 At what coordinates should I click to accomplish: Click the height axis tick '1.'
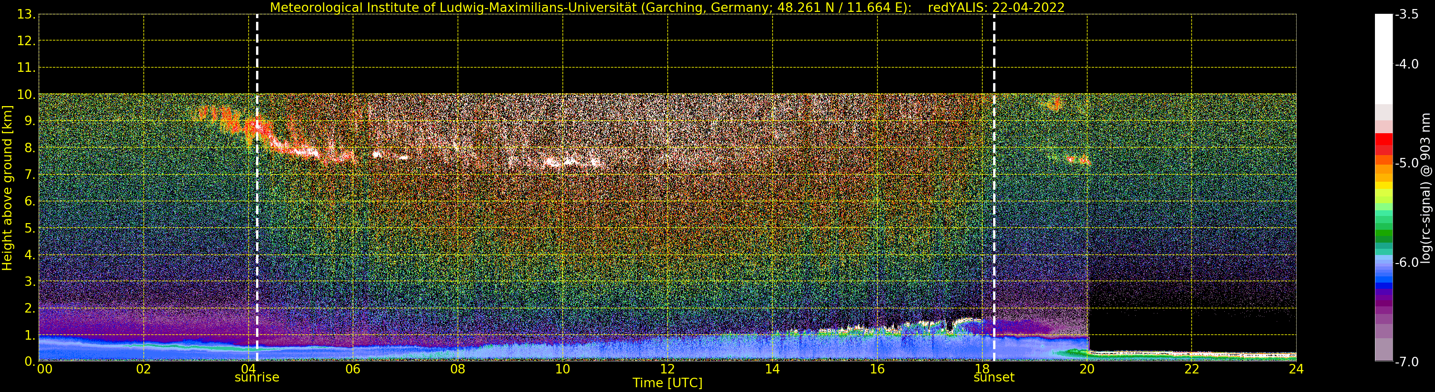[x=30, y=335]
